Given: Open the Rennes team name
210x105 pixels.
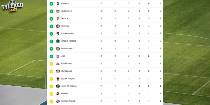Looking at the screenshot, I should (64, 93).
